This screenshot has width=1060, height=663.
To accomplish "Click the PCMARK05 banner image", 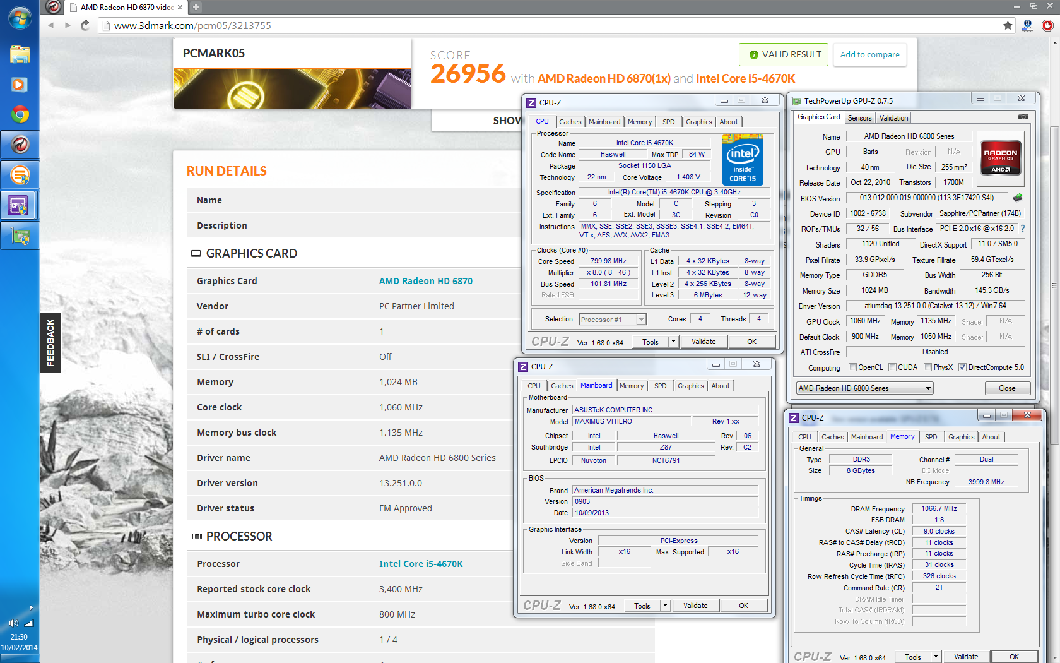I will pyautogui.click(x=292, y=88).
